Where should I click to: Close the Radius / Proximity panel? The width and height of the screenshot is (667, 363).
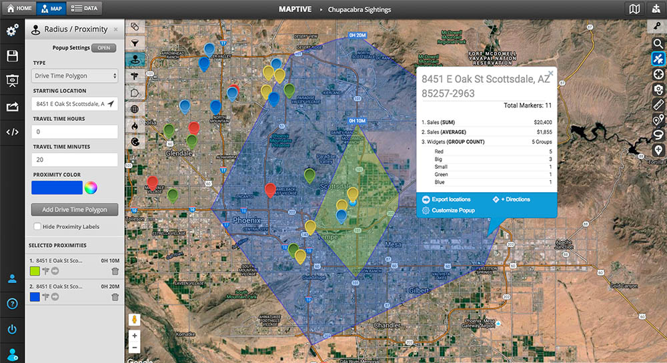tap(115, 29)
